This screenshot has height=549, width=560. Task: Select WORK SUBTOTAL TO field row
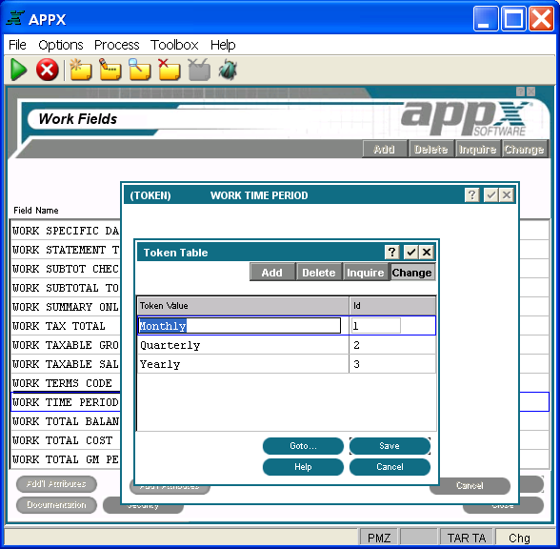[x=66, y=288]
